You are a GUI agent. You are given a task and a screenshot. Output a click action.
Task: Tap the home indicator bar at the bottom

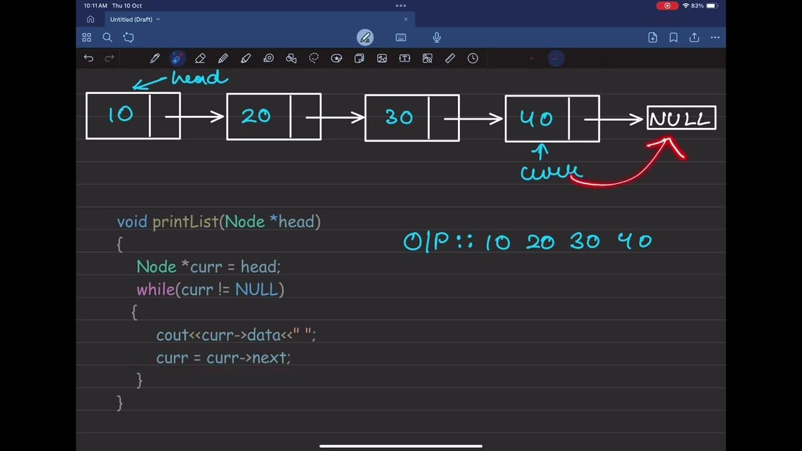[401, 446]
